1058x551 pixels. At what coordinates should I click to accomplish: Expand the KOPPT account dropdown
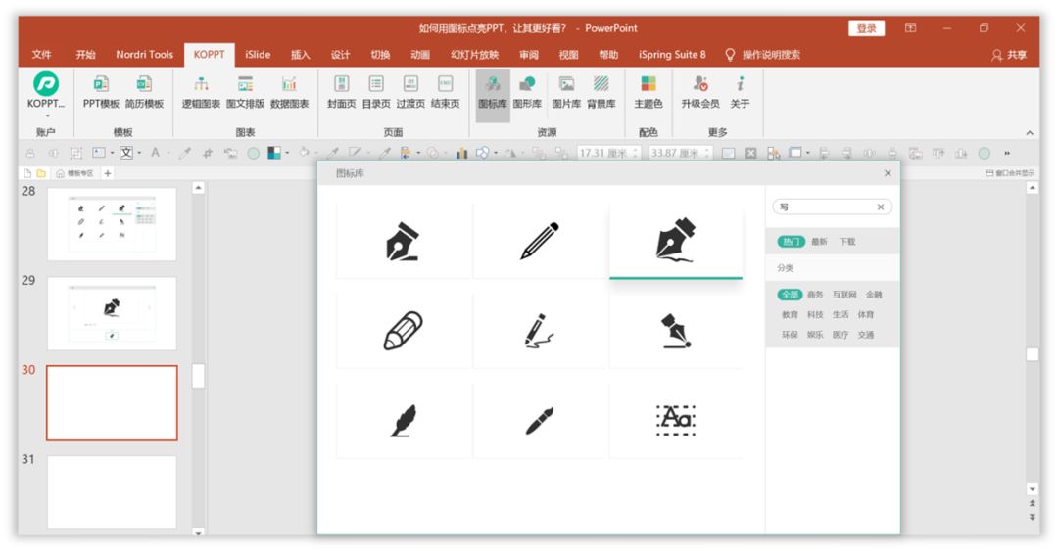[46, 116]
